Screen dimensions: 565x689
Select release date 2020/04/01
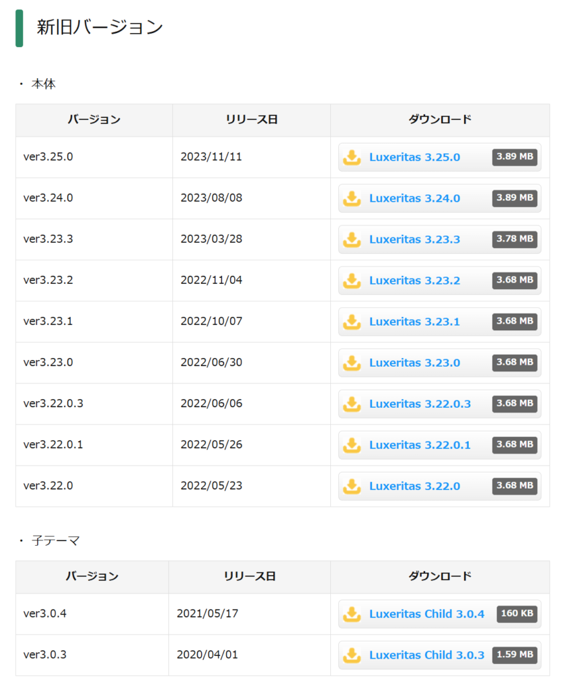point(207,655)
